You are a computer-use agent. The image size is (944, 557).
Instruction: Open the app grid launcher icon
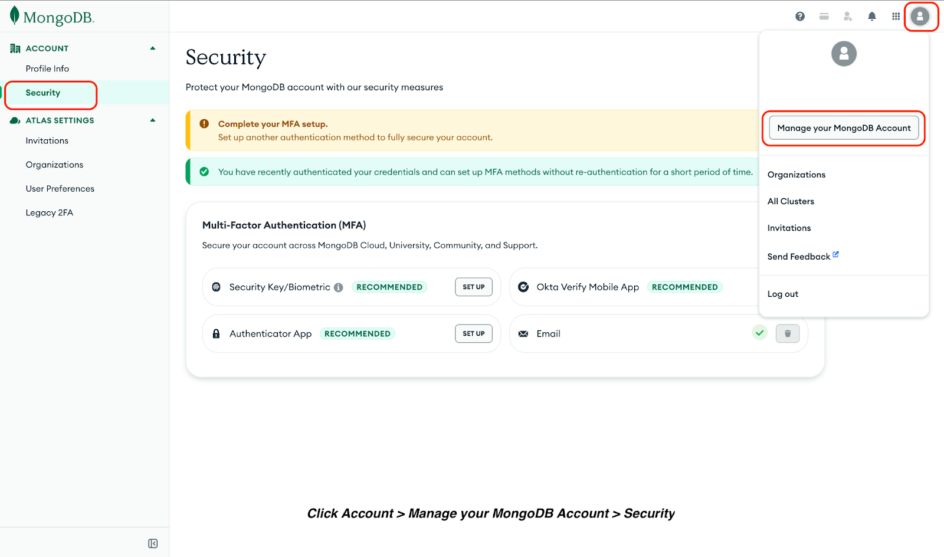tap(895, 16)
